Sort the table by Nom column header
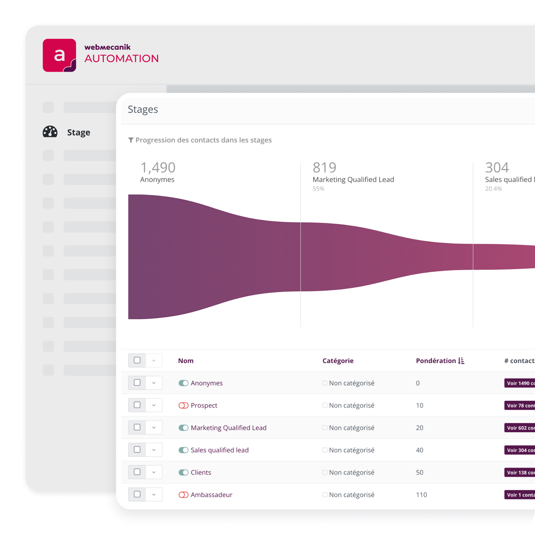The height and width of the screenshot is (535, 535). [186, 361]
